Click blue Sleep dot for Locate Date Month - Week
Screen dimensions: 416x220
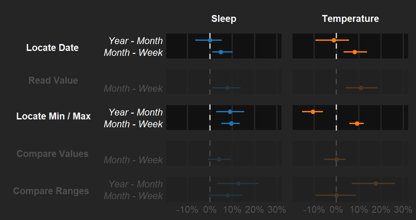[221, 52]
